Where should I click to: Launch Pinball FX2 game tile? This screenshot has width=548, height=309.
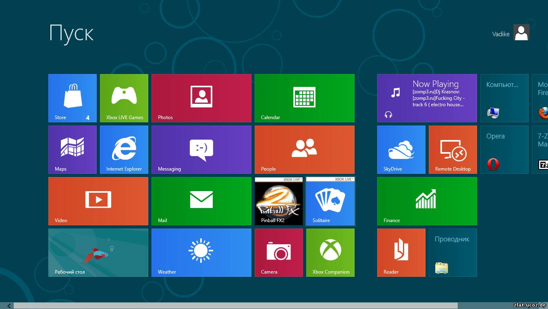279,201
